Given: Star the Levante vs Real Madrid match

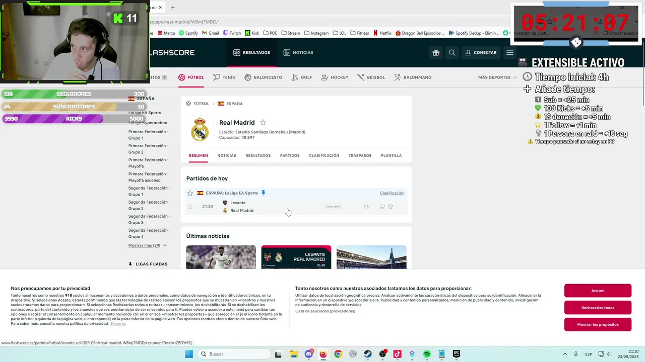Looking at the screenshot, I should coord(190,207).
